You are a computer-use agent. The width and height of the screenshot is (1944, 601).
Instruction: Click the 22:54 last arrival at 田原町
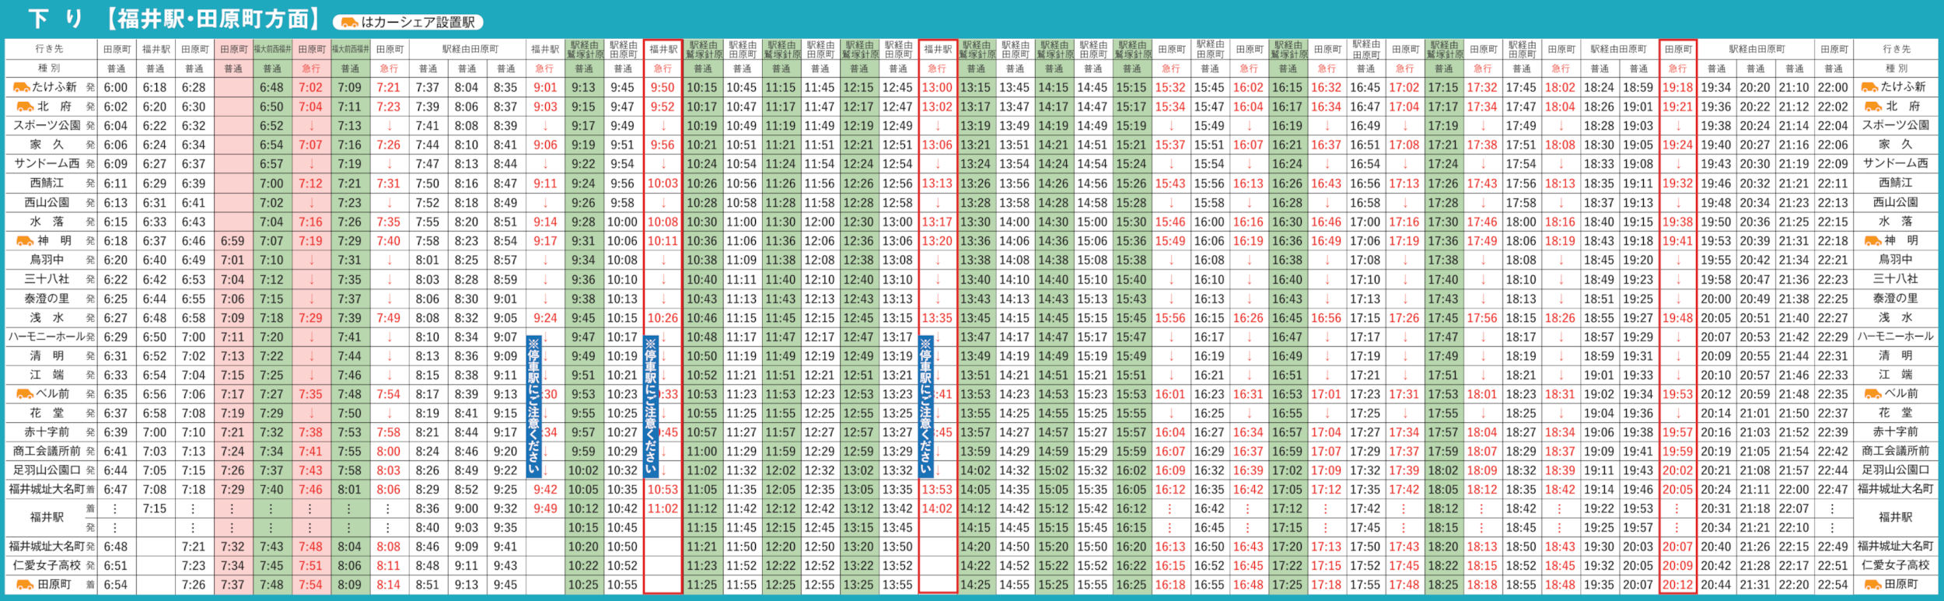click(1833, 585)
